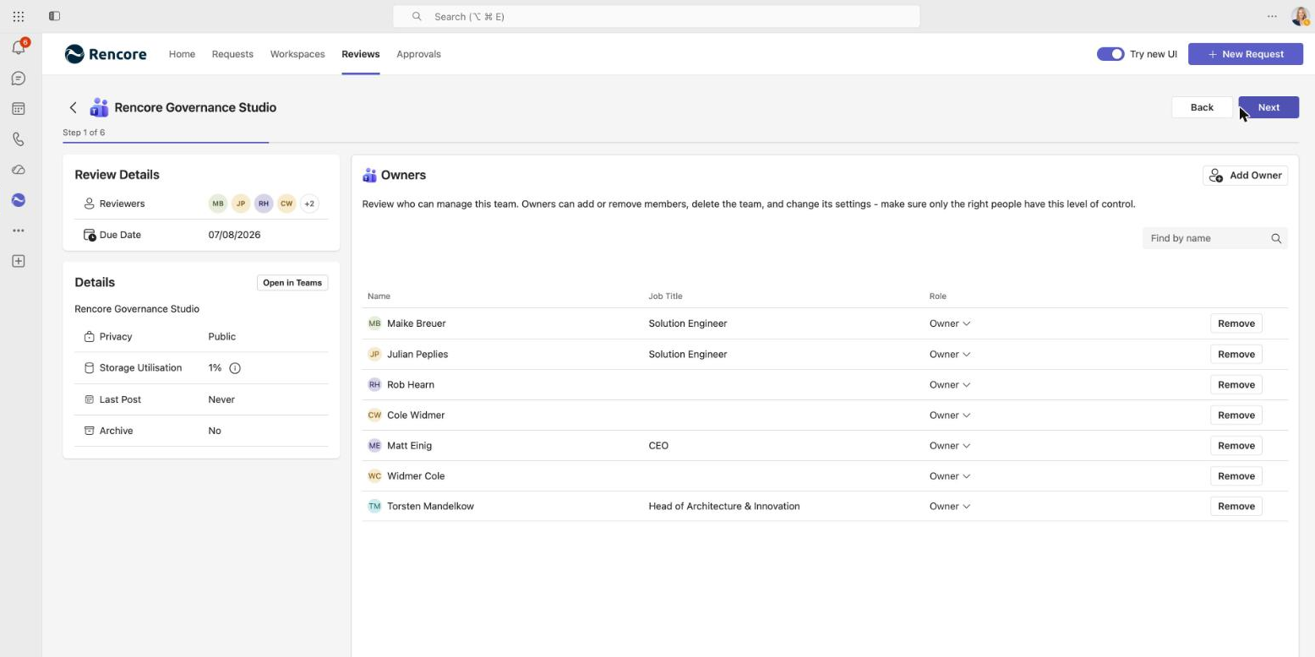Click the Teams icon beside Rencore Governance Studio title
Viewport: 1315px width, 657px height.
99,107
